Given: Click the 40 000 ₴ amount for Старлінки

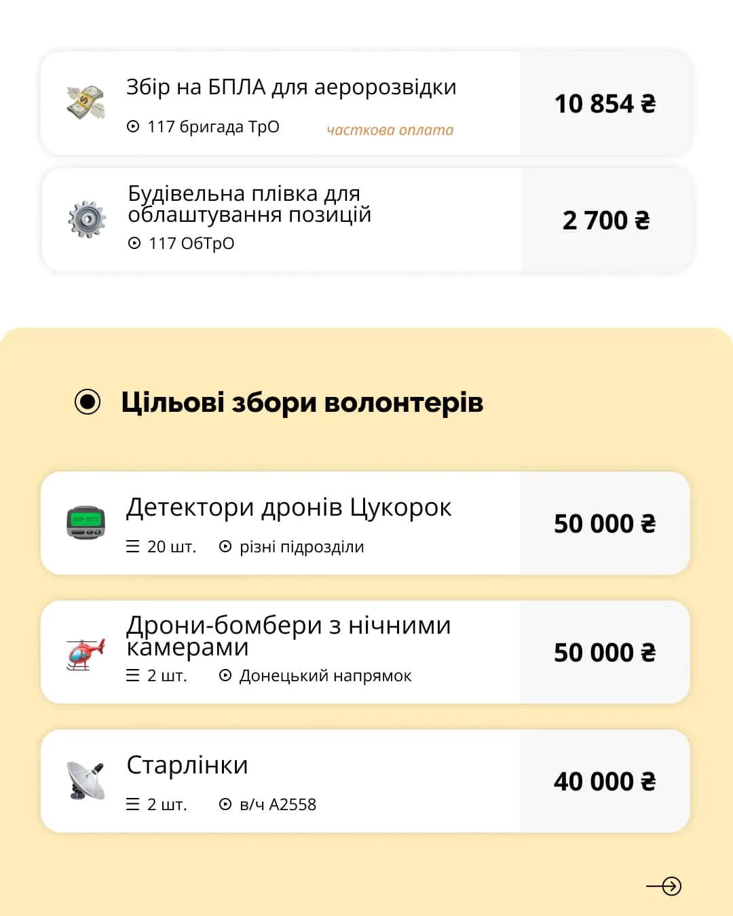Looking at the screenshot, I should [x=605, y=782].
